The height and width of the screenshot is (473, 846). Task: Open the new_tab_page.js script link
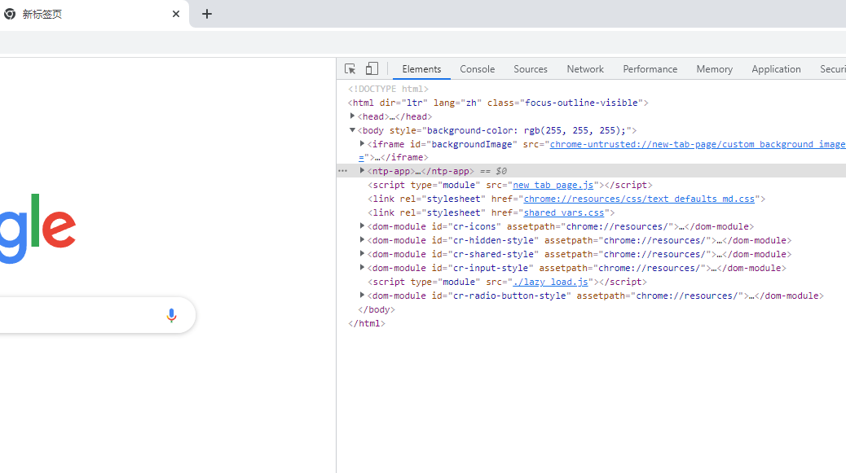pos(553,185)
